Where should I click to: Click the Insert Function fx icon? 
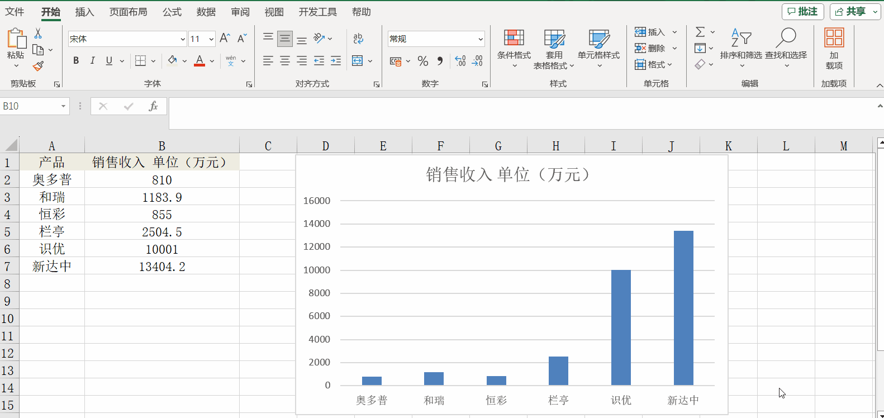[153, 106]
